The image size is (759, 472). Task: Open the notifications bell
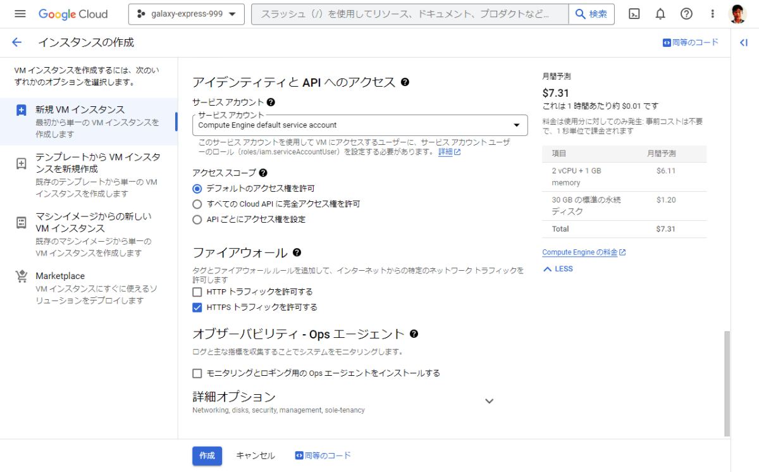660,14
